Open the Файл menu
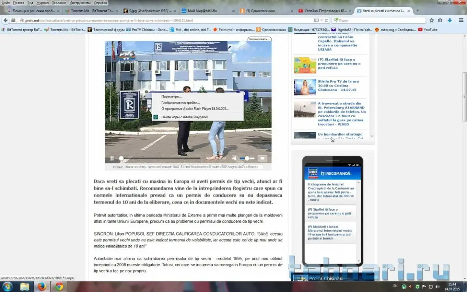The width and height of the screenshot is (467, 292). [6, 3]
